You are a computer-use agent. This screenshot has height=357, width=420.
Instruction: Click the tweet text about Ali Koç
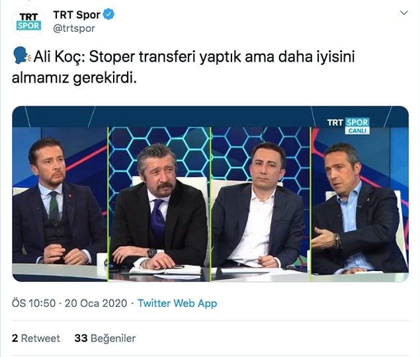pyautogui.click(x=183, y=67)
